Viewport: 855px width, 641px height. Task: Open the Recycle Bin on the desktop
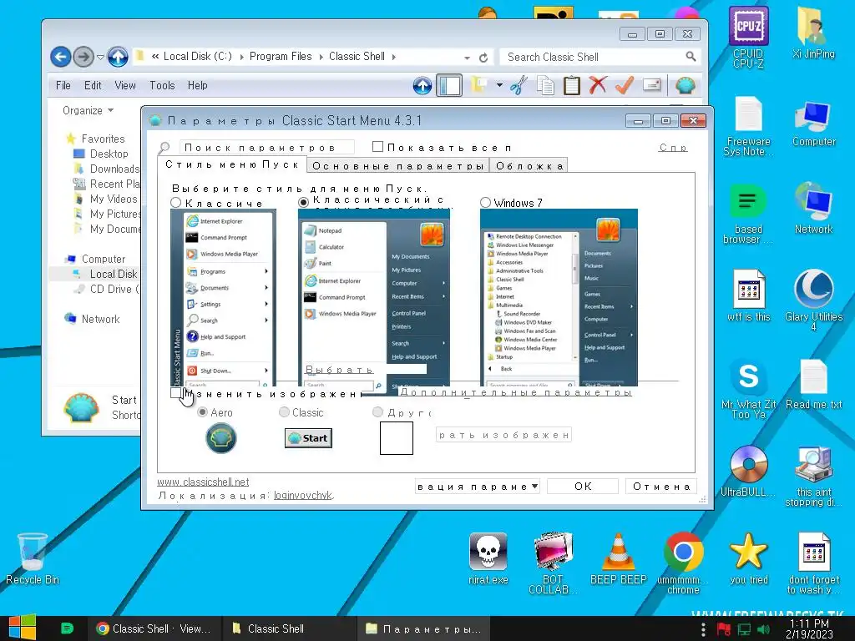click(x=33, y=558)
